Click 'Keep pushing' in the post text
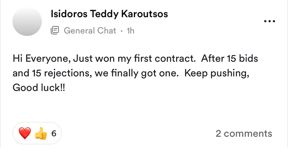 tap(217, 73)
